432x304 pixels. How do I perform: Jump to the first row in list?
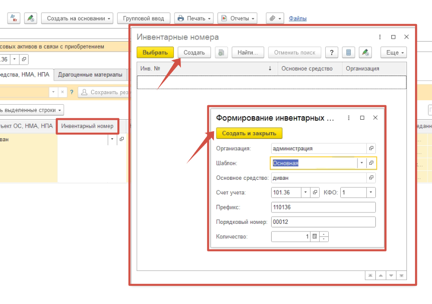point(370,275)
